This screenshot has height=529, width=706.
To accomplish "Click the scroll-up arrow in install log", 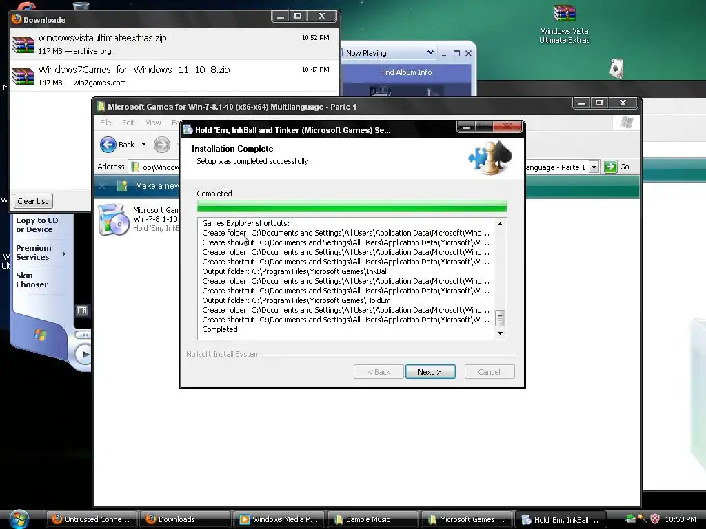I will 500,224.
